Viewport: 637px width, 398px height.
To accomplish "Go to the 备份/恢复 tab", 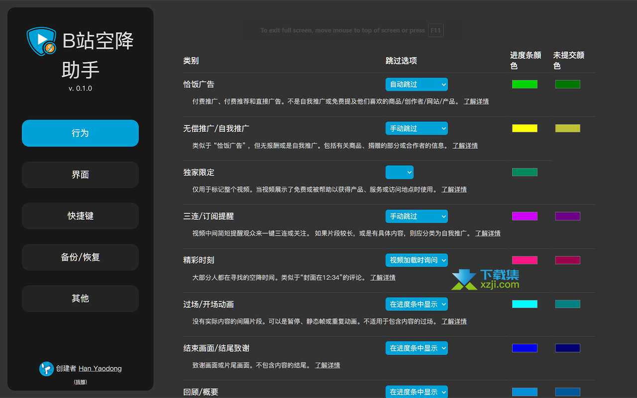I will pos(80,257).
